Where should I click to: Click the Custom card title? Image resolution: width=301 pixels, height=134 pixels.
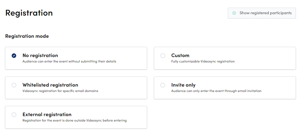click(180, 55)
